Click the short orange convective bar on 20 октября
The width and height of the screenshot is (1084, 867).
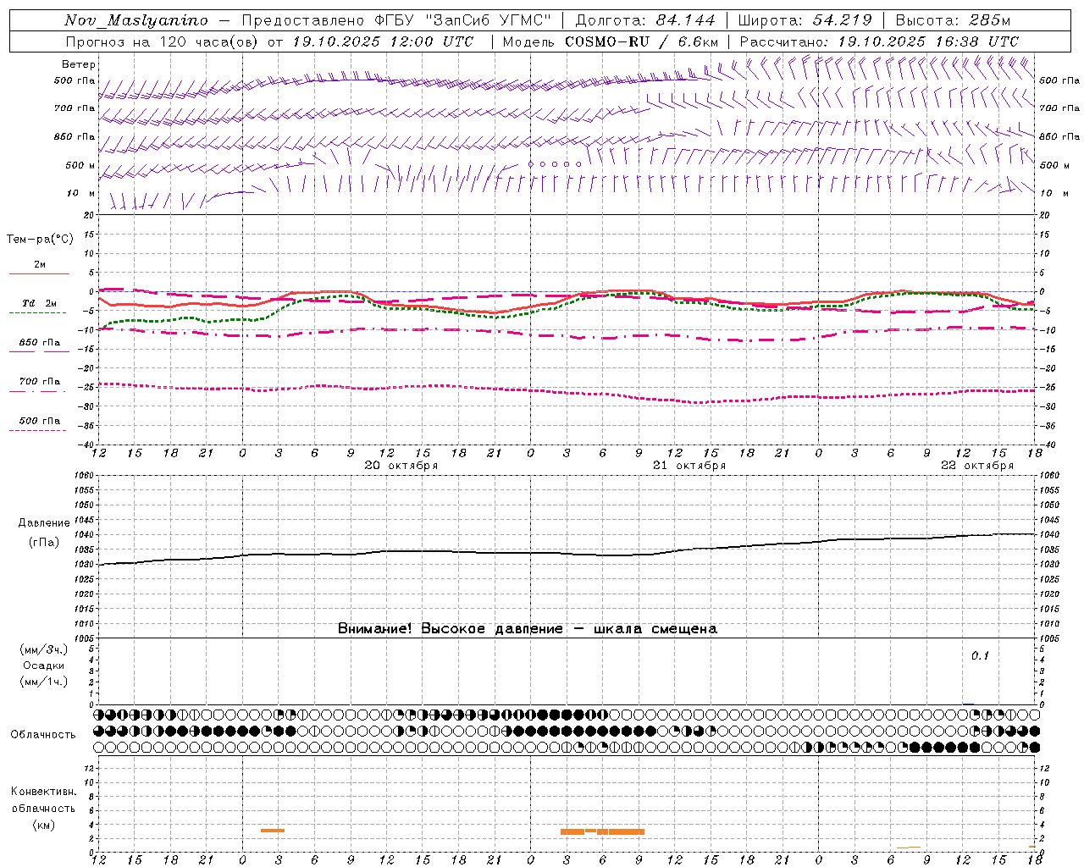(273, 831)
